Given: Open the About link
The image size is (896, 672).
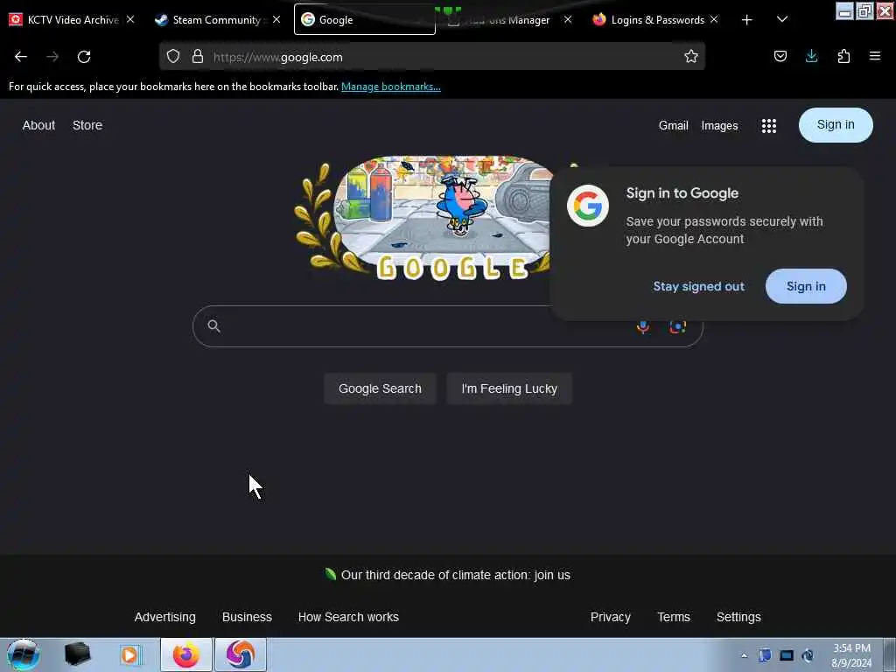Looking at the screenshot, I should click(x=38, y=125).
